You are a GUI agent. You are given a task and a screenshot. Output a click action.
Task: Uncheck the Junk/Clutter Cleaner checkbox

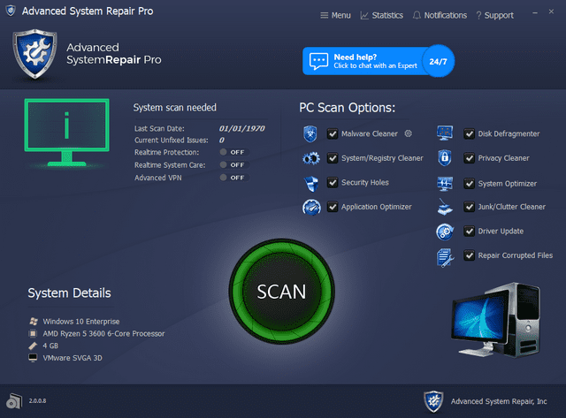click(469, 207)
